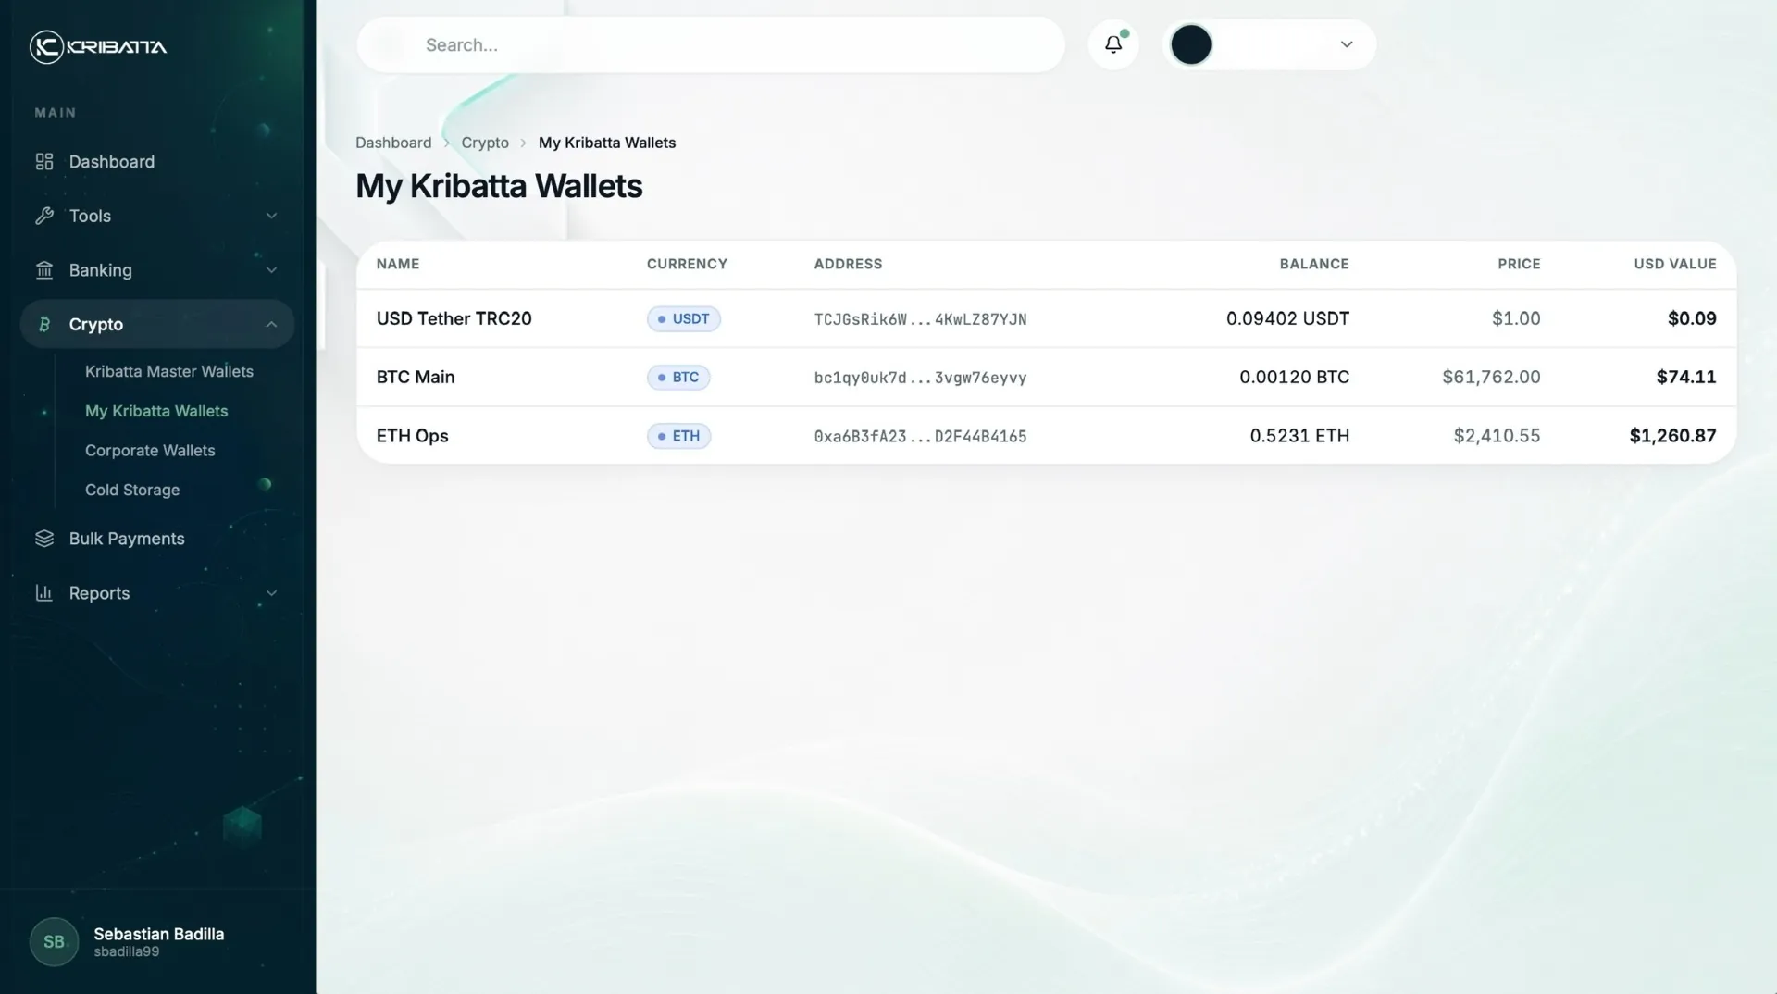Click the Tools wrench icon

(x=44, y=216)
